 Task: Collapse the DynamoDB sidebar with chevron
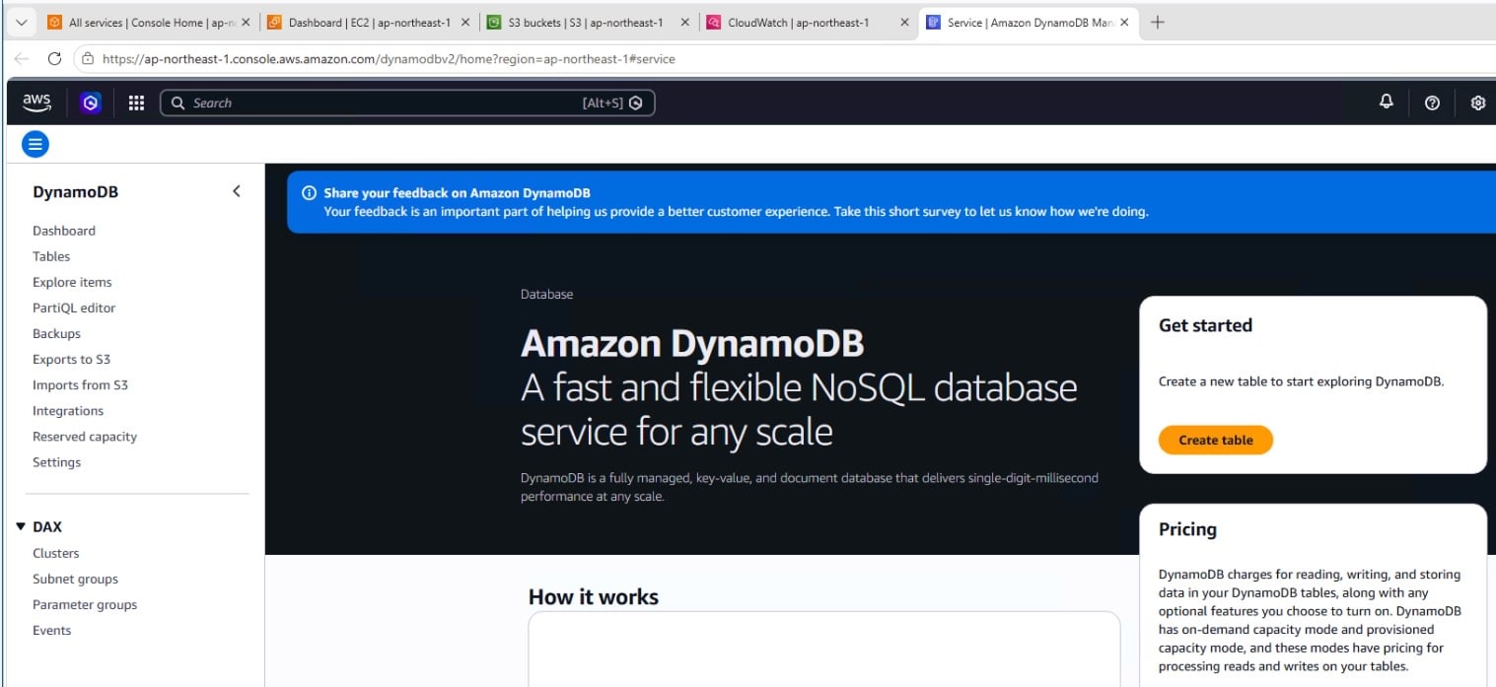pyautogui.click(x=236, y=191)
